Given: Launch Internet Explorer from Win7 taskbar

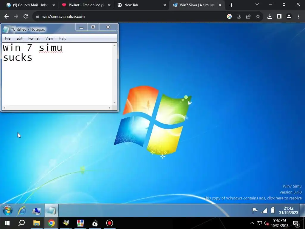Looking at the screenshot, I should (x=22, y=211).
